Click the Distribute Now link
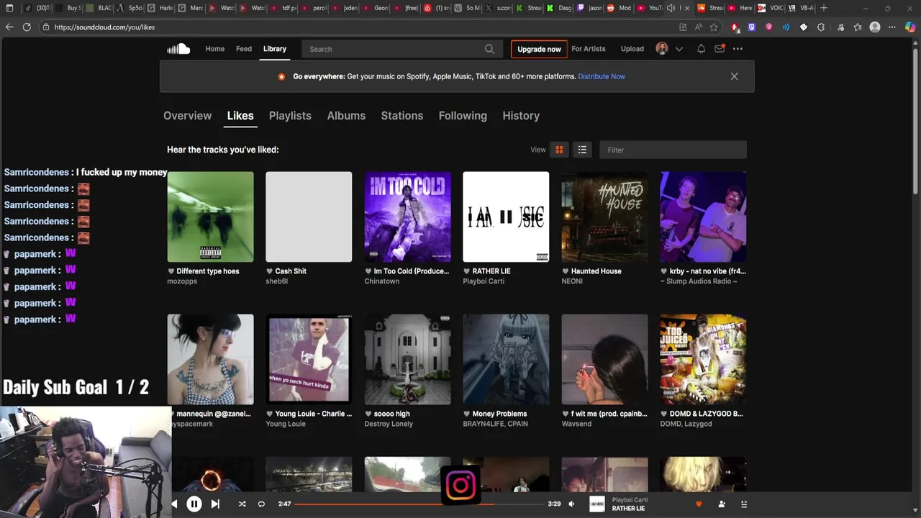Image resolution: width=921 pixels, height=518 pixels. coord(602,76)
